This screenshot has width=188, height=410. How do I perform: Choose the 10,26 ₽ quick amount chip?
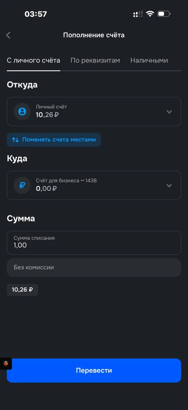(22, 290)
